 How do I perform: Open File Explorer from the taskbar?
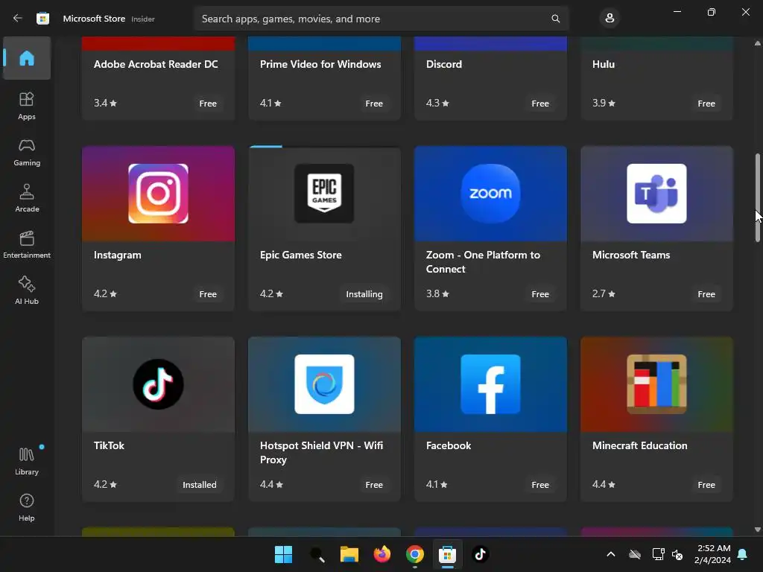tap(349, 554)
